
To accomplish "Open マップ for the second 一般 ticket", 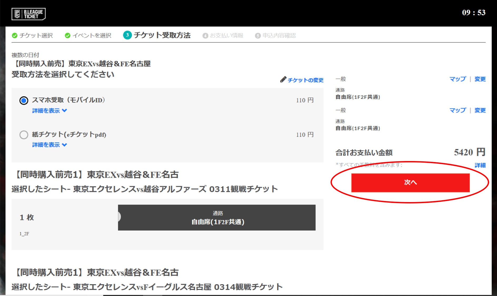I will (457, 110).
